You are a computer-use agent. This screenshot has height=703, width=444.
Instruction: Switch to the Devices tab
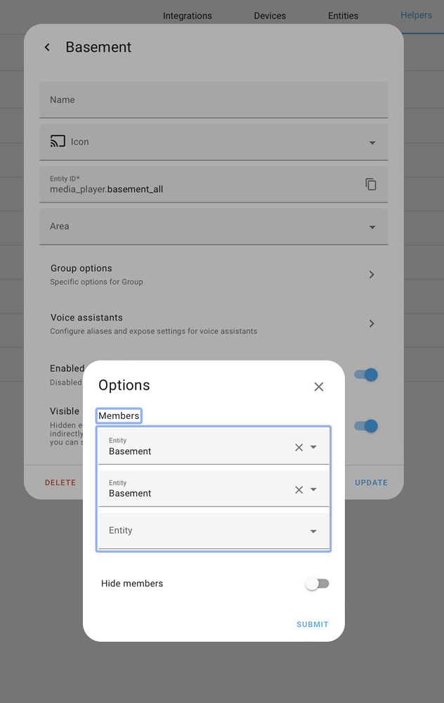pos(270,15)
